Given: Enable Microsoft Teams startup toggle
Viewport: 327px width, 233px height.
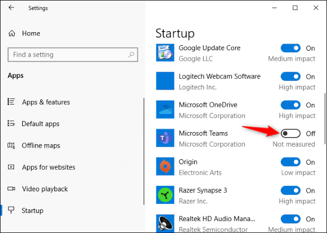Looking at the screenshot, I should click(291, 134).
